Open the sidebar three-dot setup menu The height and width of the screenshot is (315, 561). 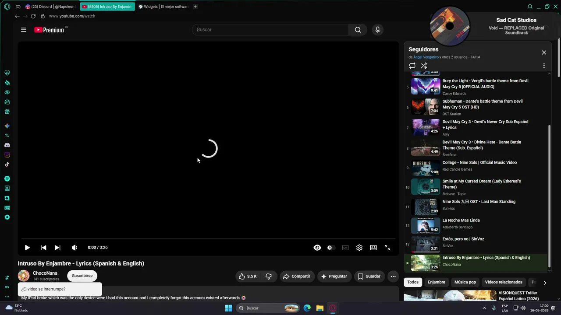click(x=7, y=297)
